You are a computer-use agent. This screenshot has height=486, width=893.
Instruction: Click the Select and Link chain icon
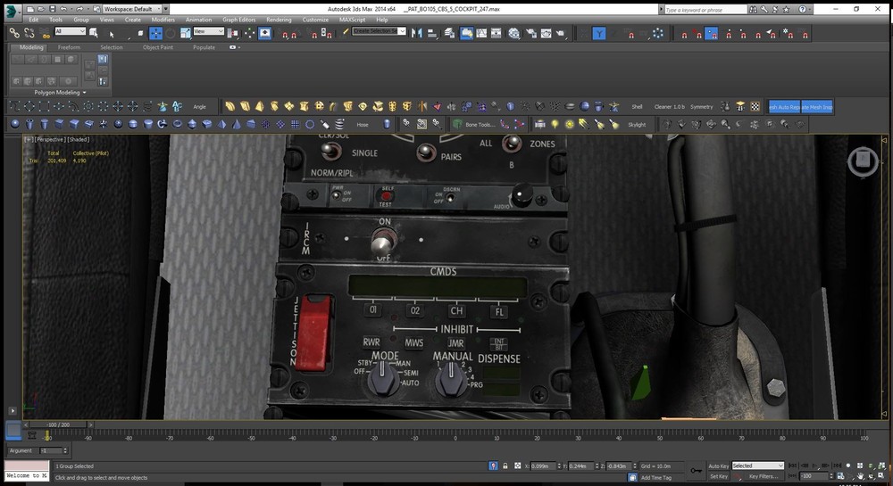14,33
